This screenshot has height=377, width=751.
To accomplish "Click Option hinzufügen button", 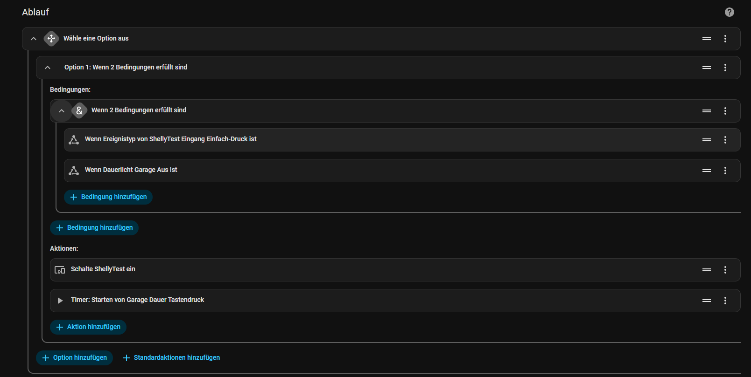I will (x=75, y=358).
